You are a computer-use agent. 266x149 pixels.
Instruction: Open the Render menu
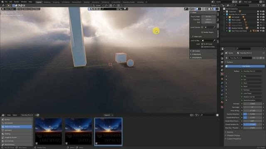(17, 2)
